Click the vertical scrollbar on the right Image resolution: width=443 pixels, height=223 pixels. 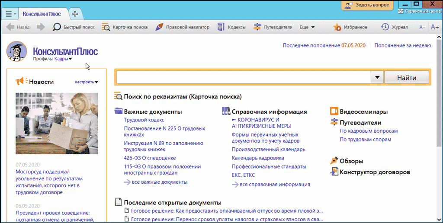440,93
